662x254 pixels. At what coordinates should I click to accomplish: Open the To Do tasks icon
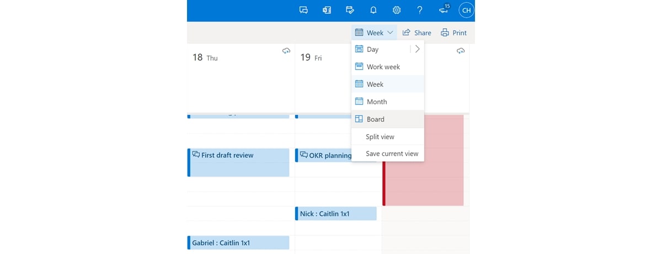(x=350, y=10)
